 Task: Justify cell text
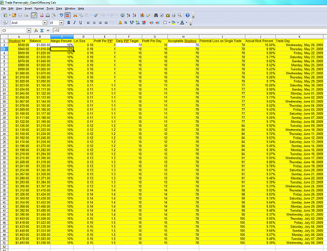106,22
